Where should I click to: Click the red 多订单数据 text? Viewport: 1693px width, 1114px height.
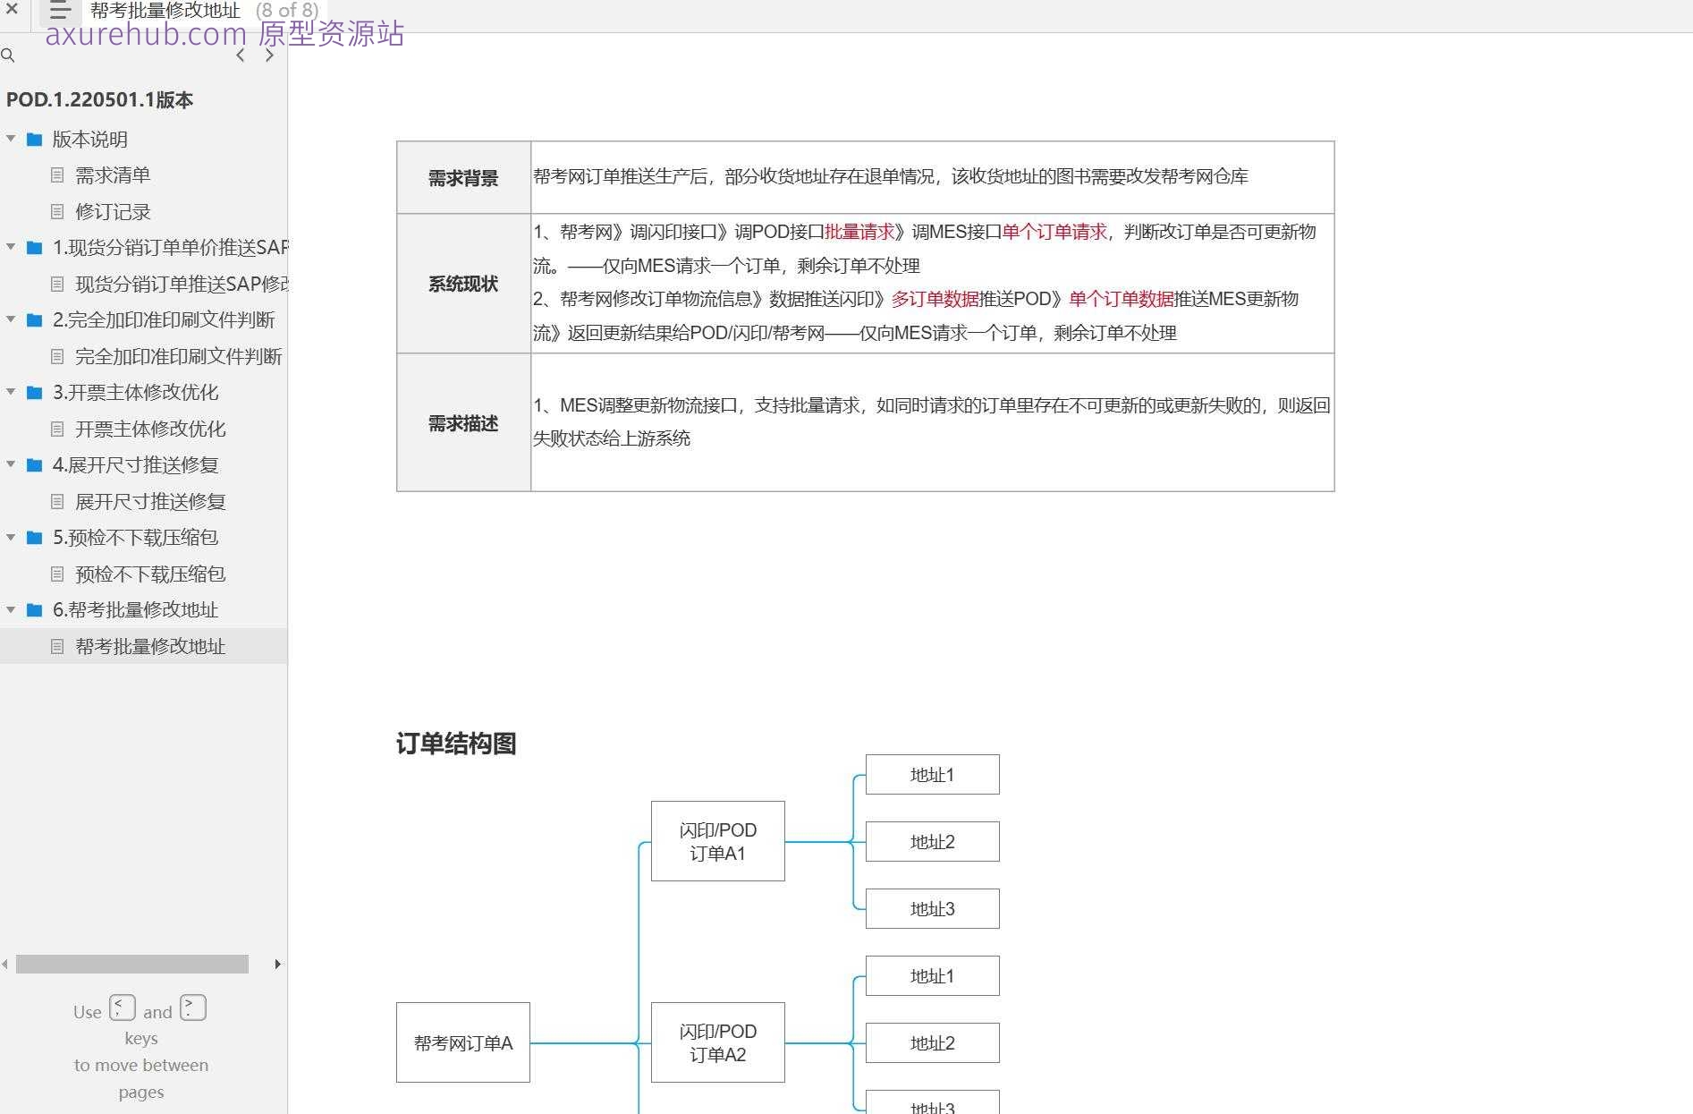pos(935,299)
